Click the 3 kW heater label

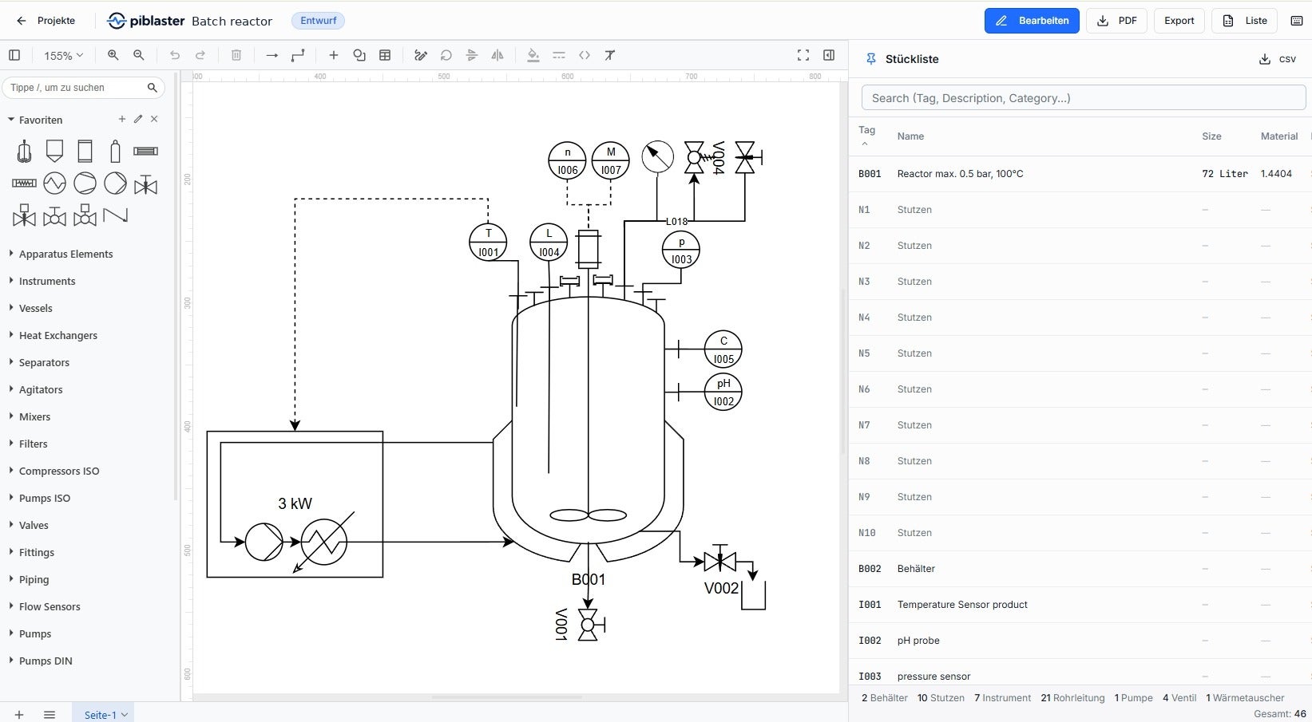[x=295, y=503]
